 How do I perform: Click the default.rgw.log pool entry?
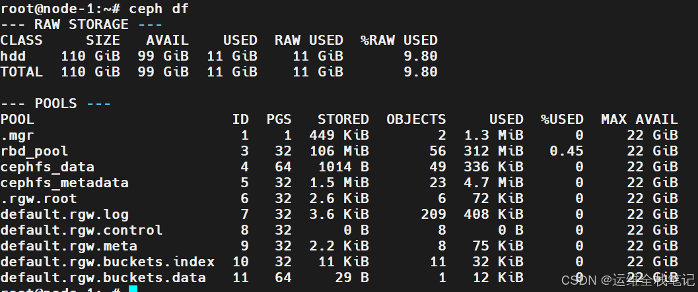click(65, 215)
